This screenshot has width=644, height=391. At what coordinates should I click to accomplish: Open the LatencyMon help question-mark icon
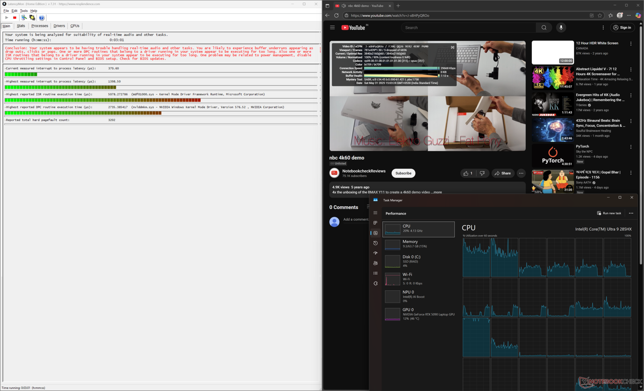click(42, 18)
